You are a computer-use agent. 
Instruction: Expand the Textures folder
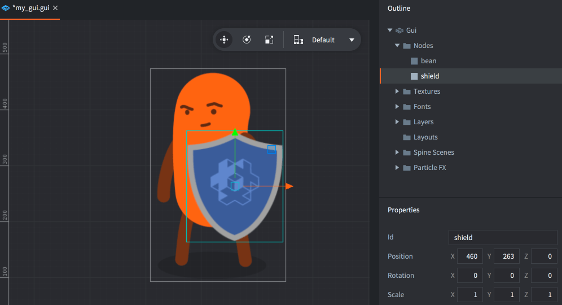tap(397, 91)
